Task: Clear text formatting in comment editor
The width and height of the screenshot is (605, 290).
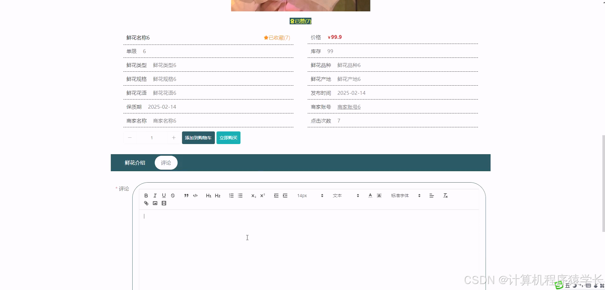Action: pos(445,195)
